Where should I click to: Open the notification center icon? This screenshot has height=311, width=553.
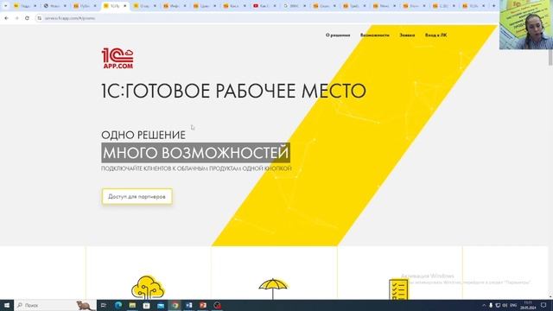coord(543,305)
